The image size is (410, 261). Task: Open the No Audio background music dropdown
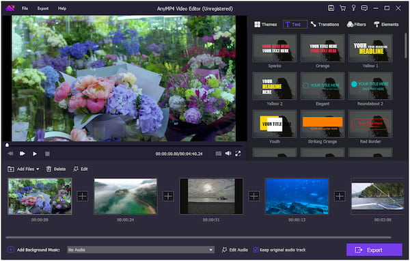pyautogui.click(x=141, y=250)
